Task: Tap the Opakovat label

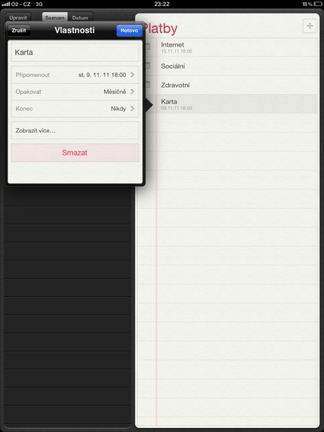Action: [28, 92]
